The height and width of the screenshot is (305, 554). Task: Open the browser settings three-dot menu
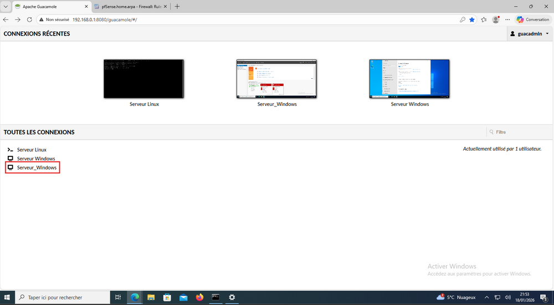tap(507, 19)
